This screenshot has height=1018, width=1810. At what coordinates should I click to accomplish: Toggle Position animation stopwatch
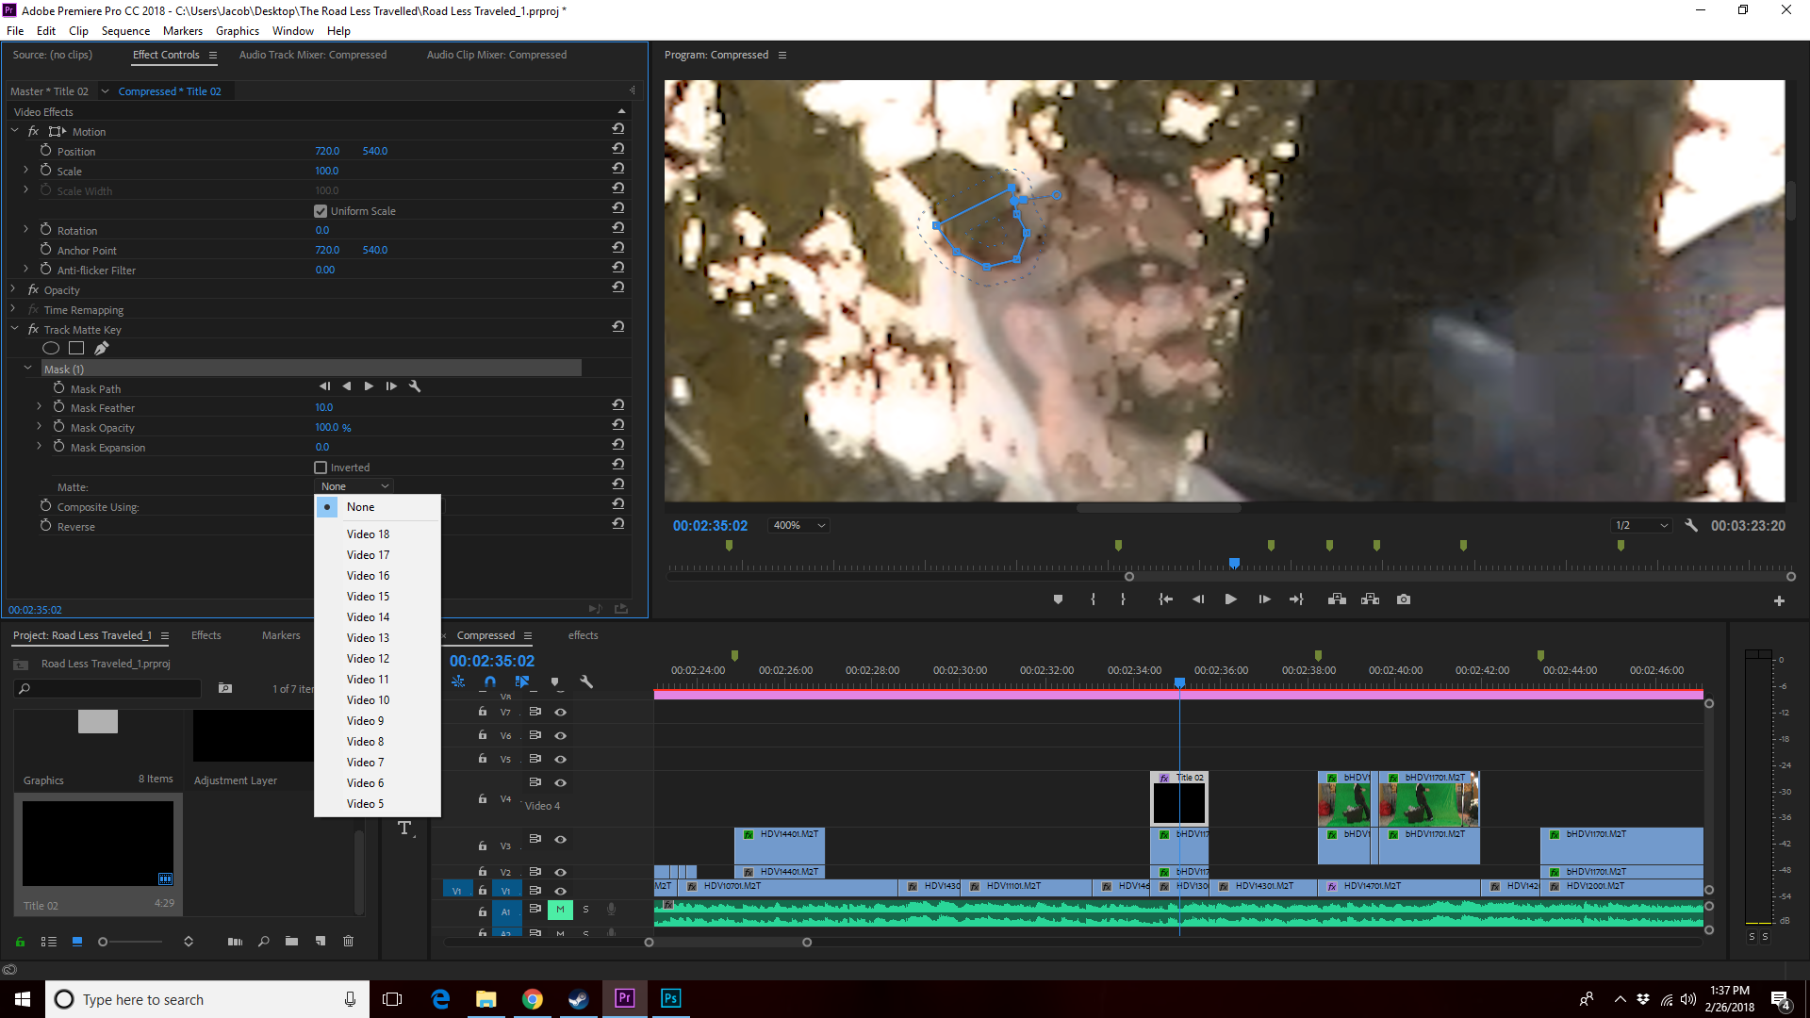(x=45, y=151)
